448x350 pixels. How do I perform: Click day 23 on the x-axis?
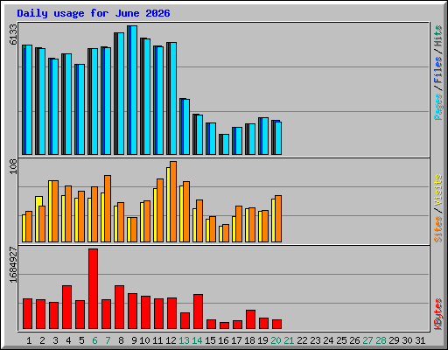(x=315, y=340)
